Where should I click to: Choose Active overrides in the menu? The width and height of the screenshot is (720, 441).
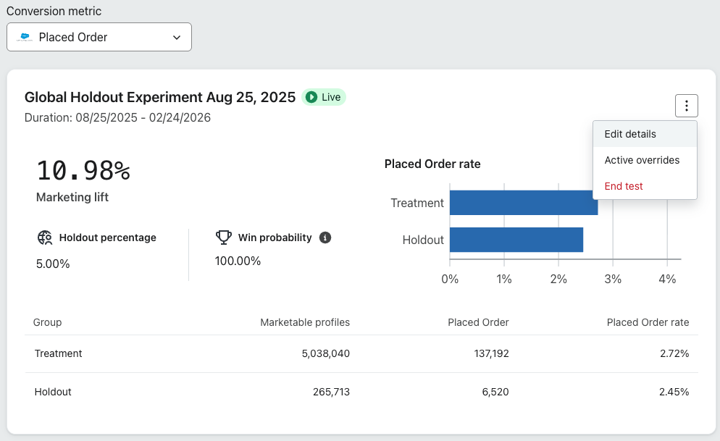click(642, 160)
